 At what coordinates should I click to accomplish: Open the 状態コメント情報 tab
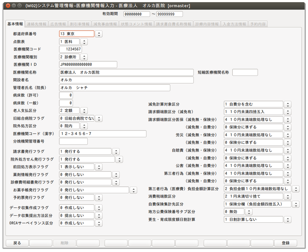coord(136,24)
